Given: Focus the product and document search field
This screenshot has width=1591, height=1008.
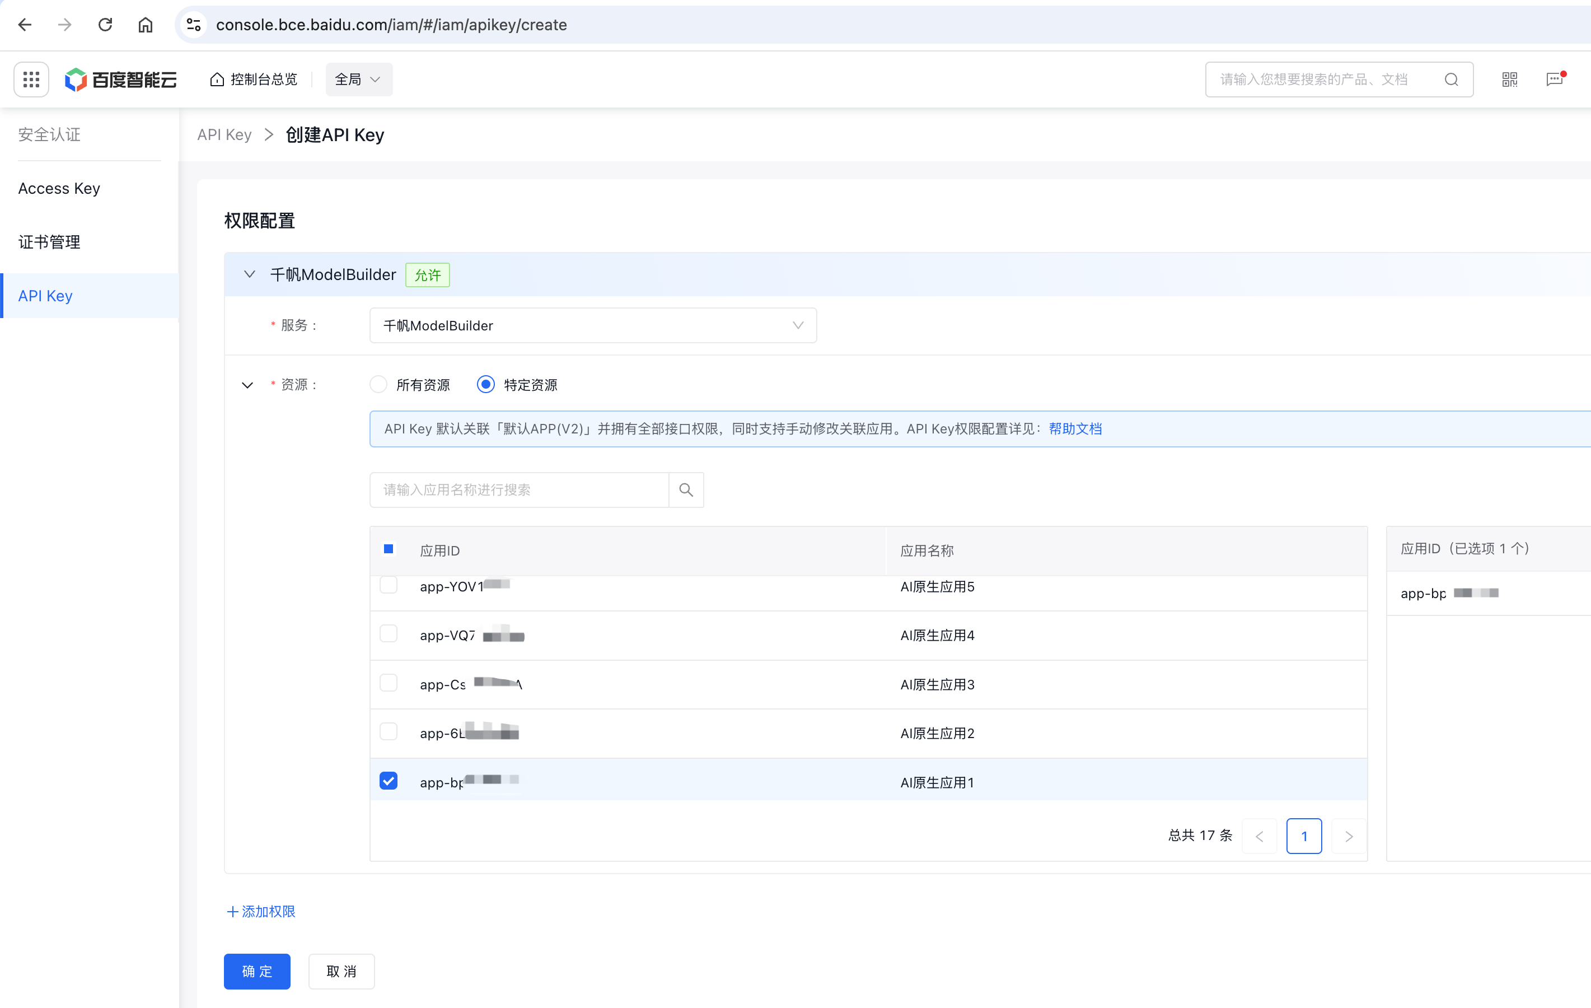Looking at the screenshot, I should coord(1339,80).
